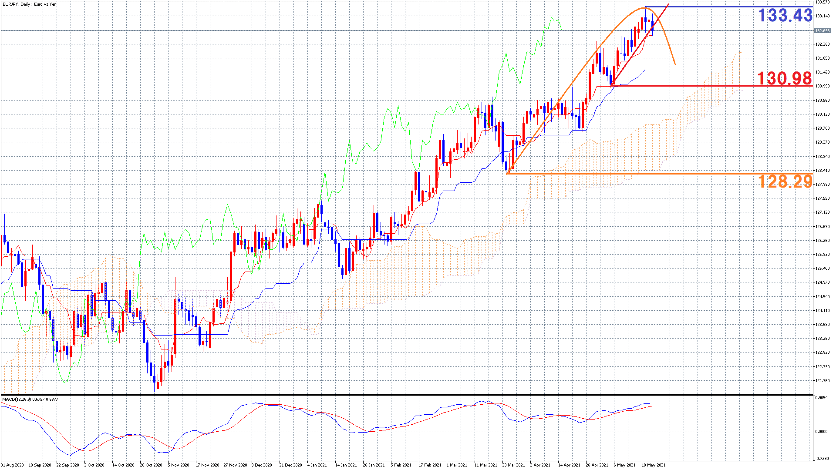Click the 128.29 orange price label
The image size is (836, 470).
pyautogui.click(x=785, y=181)
